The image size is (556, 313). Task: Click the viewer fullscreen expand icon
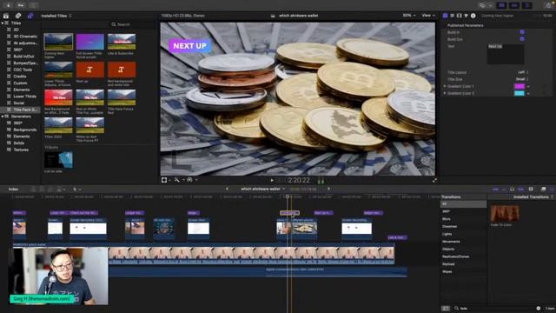coord(434,180)
